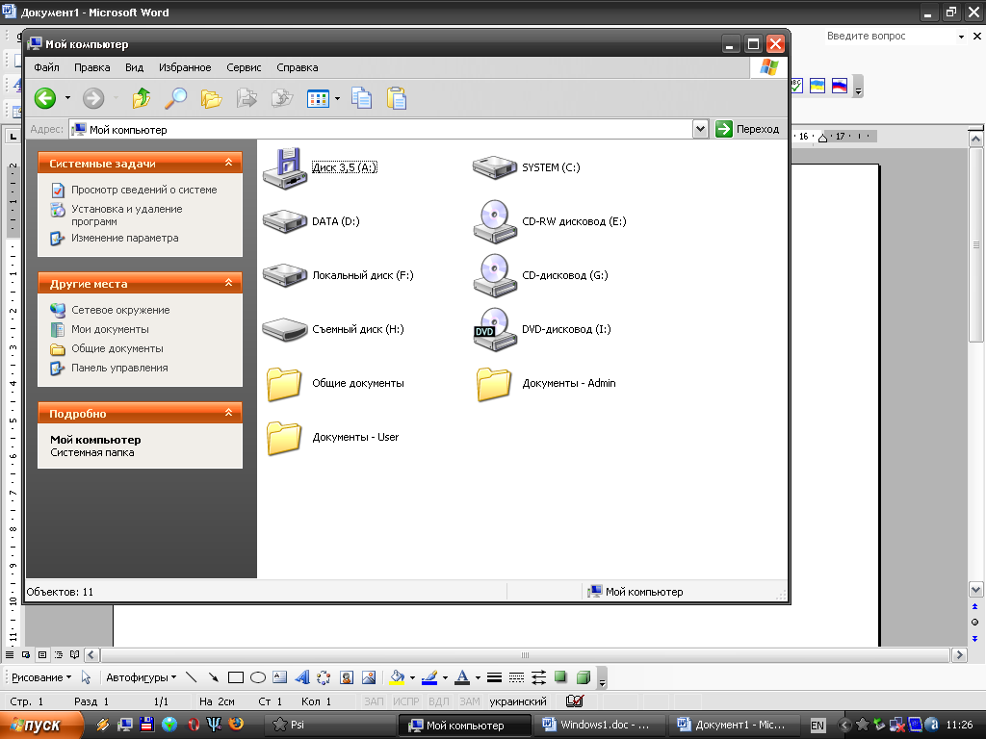Open Просмотр сведений о системе link
Screen dimensions: 986x739
[x=144, y=190]
